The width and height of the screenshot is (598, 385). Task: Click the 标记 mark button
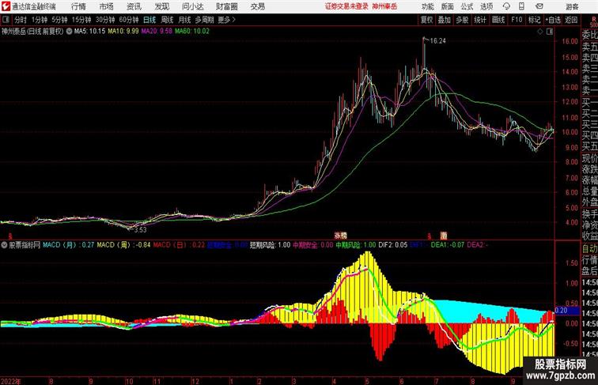coord(534,20)
